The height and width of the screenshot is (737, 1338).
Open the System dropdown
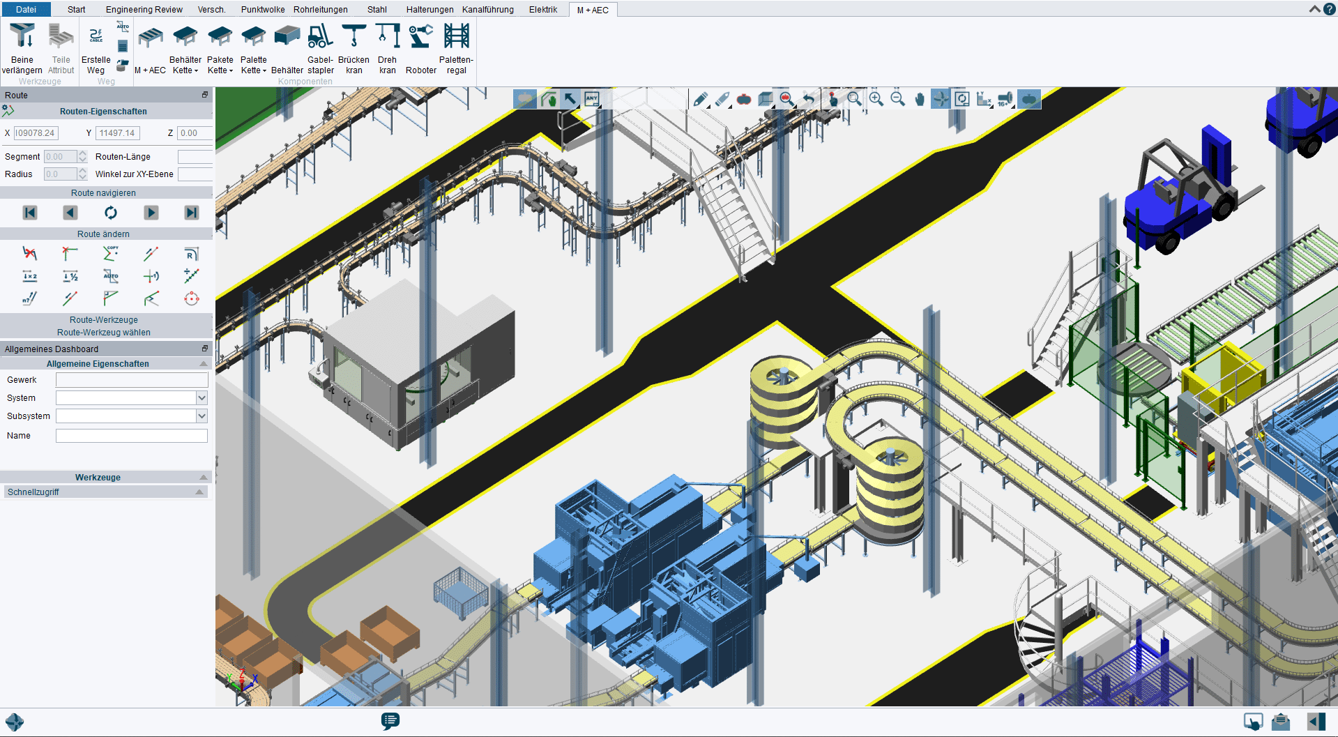pyautogui.click(x=202, y=398)
